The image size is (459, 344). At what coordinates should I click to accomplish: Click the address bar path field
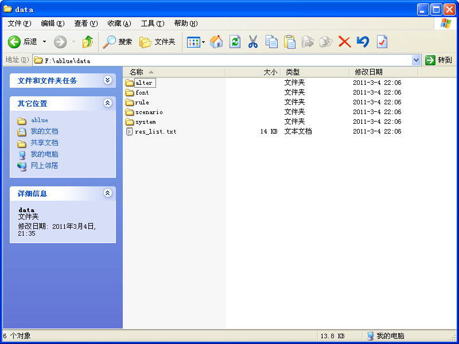[223, 60]
